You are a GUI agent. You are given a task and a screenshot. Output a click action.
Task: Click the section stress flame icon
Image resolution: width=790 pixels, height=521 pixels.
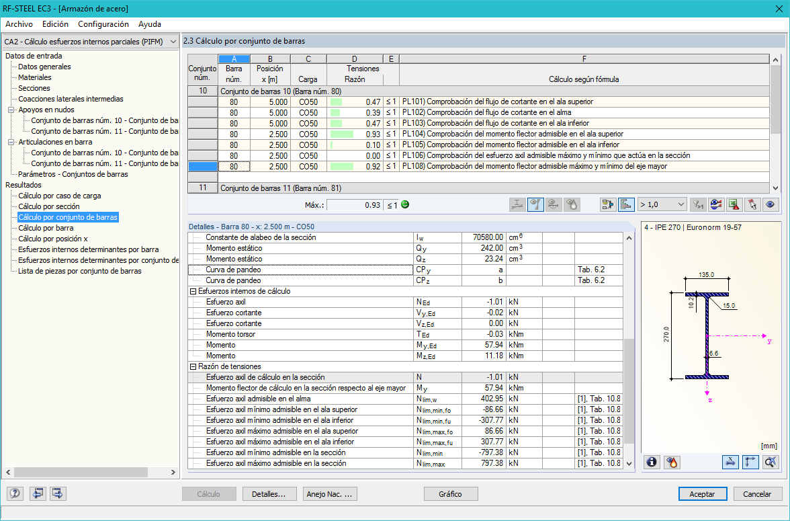(x=671, y=461)
